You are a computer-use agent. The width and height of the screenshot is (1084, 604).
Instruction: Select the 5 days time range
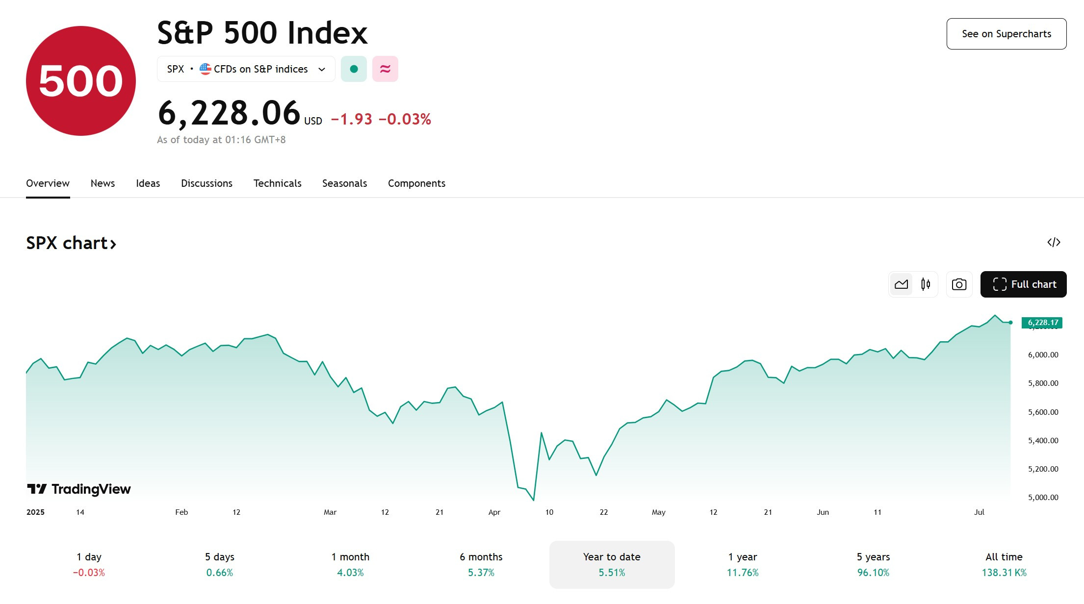pos(220,564)
